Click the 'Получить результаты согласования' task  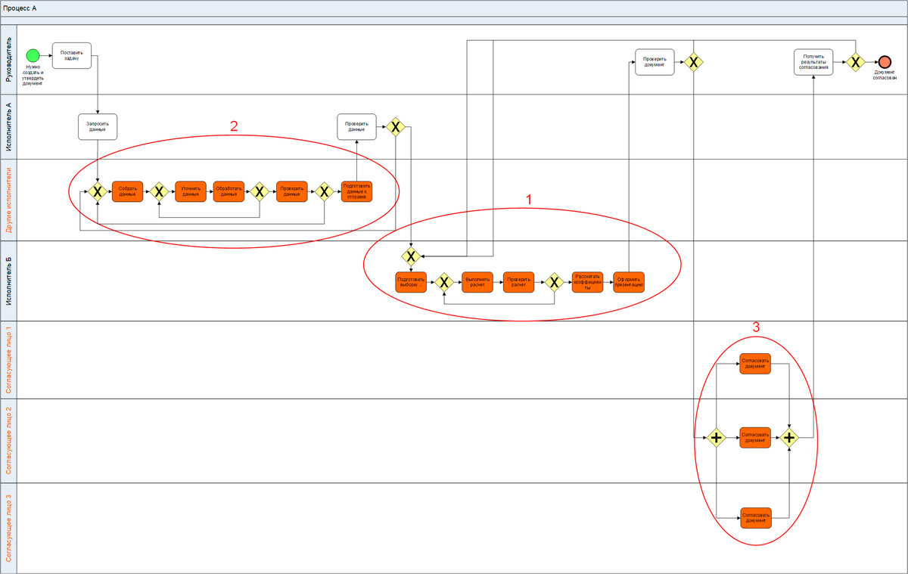point(814,62)
